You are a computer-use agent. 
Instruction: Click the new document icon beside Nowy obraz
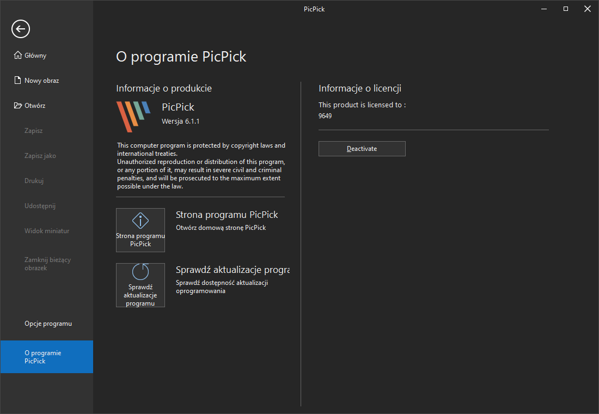17,80
